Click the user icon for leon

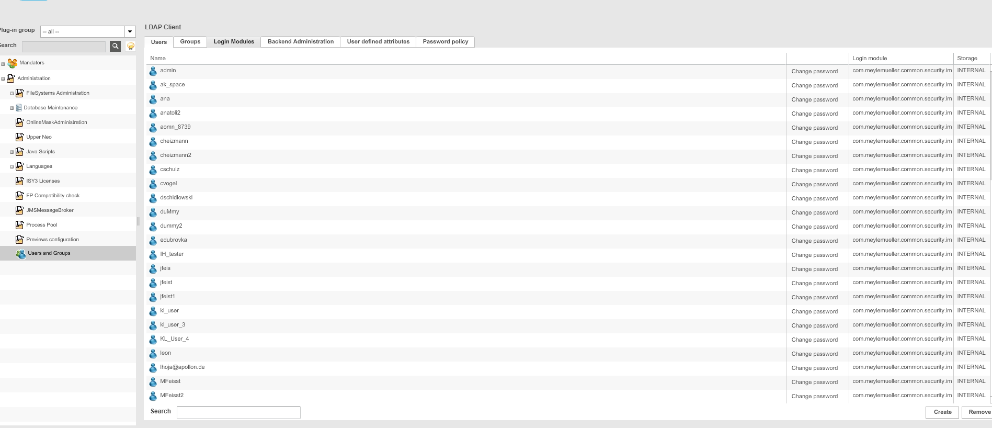pos(153,354)
